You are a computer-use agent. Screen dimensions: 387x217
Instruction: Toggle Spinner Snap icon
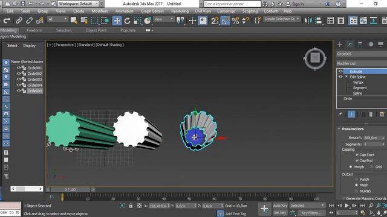click(x=246, y=20)
